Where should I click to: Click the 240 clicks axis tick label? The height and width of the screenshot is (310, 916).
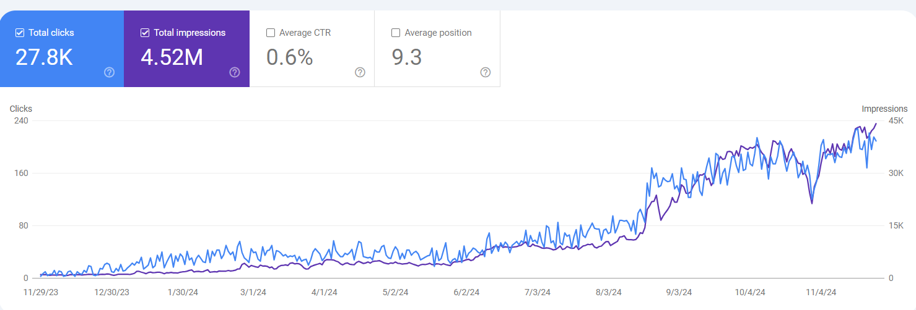21,120
